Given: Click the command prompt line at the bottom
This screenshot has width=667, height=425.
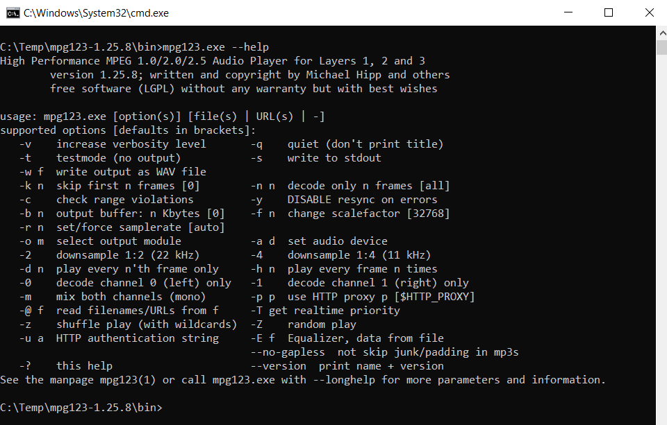Looking at the screenshot, I should click(x=82, y=407).
